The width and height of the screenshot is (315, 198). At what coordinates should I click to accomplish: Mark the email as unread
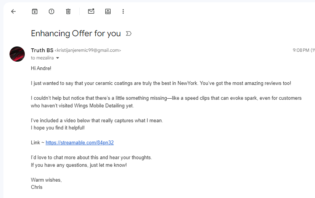91,11
